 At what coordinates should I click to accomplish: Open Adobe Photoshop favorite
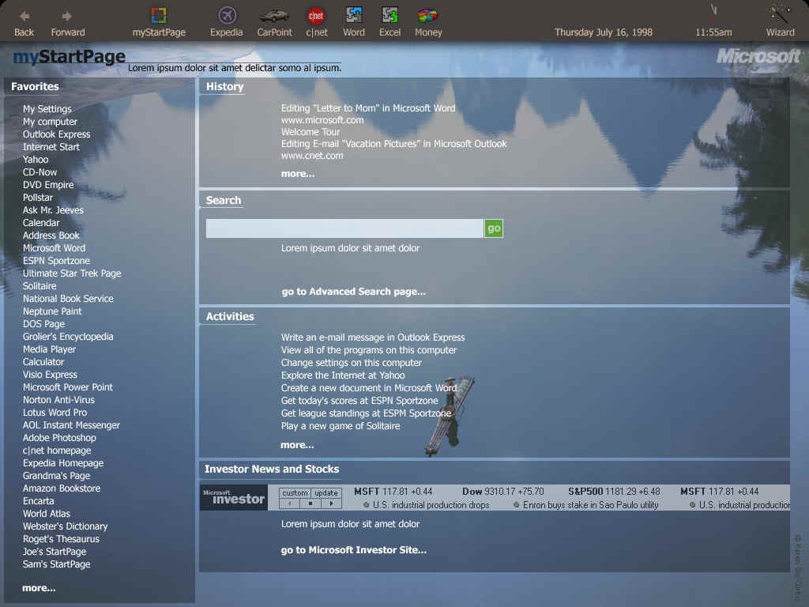click(59, 438)
